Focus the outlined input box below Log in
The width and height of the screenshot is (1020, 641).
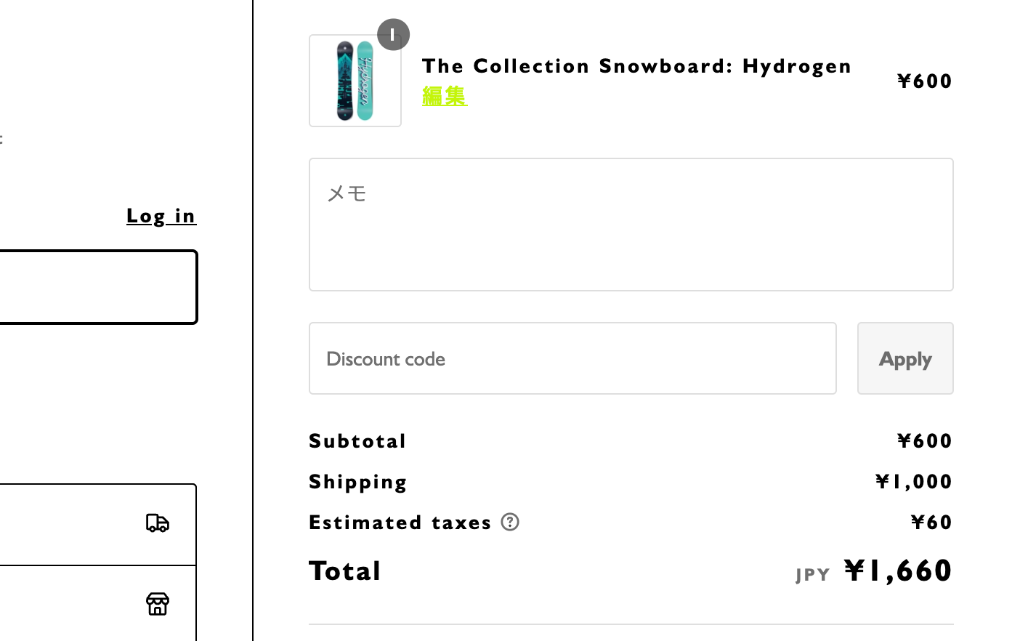click(x=97, y=287)
